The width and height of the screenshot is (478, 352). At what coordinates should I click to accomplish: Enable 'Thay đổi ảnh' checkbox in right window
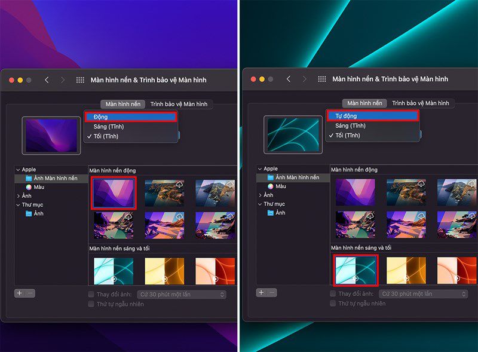tap(333, 294)
